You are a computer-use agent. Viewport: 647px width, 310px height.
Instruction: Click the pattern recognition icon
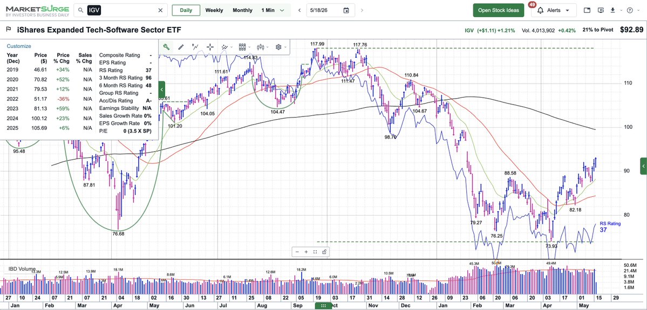tap(224, 47)
